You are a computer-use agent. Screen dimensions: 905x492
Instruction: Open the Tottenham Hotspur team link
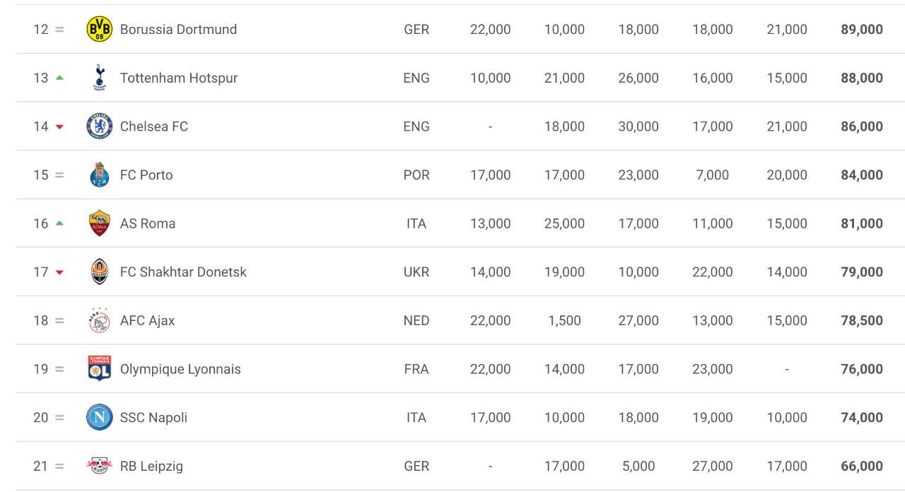click(178, 78)
